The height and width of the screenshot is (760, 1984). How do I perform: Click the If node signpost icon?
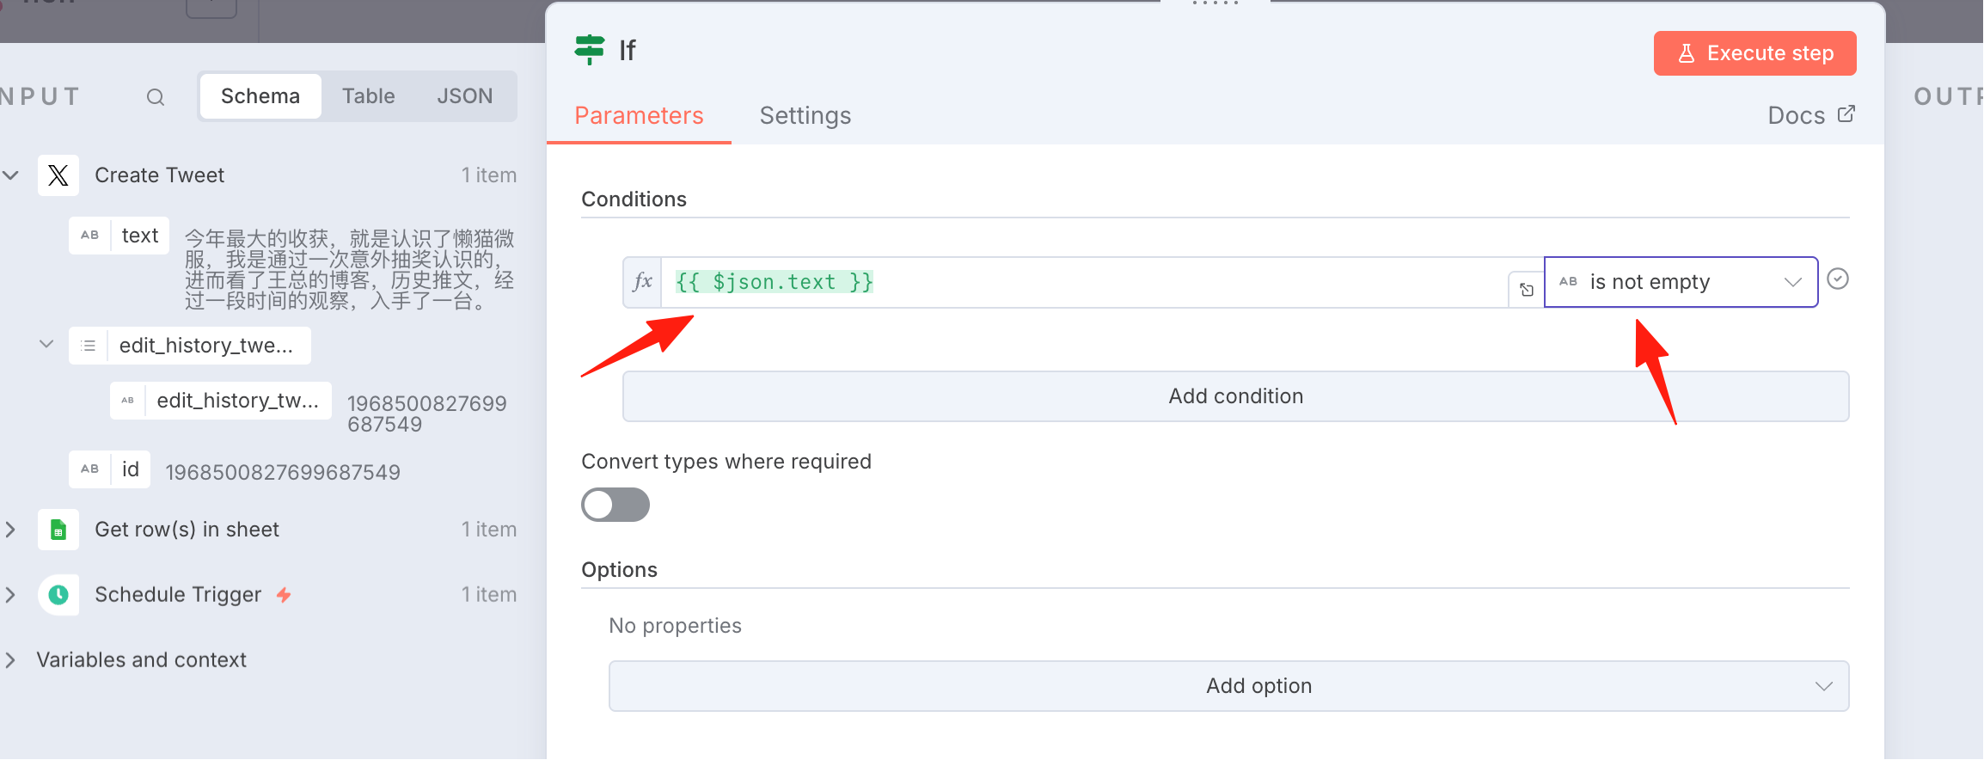590,50
